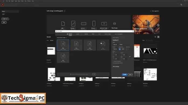The height and width of the screenshot is (105, 188).
Task: Click the Adobe Stock search magnifier icon
Action: point(71,74)
